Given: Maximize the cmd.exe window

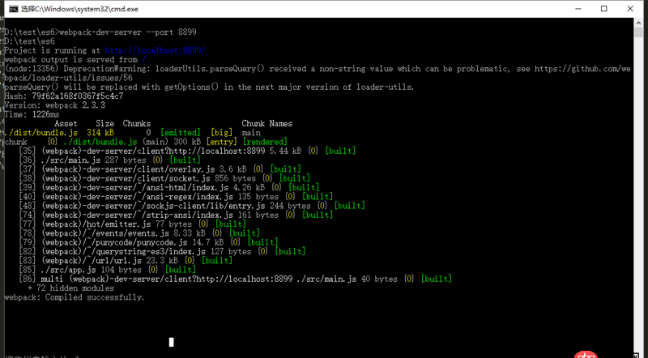Looking at the screenshot, I should coord(603,9).
